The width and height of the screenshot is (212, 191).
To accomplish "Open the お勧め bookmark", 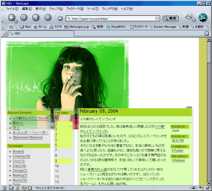I will point(197,27).
